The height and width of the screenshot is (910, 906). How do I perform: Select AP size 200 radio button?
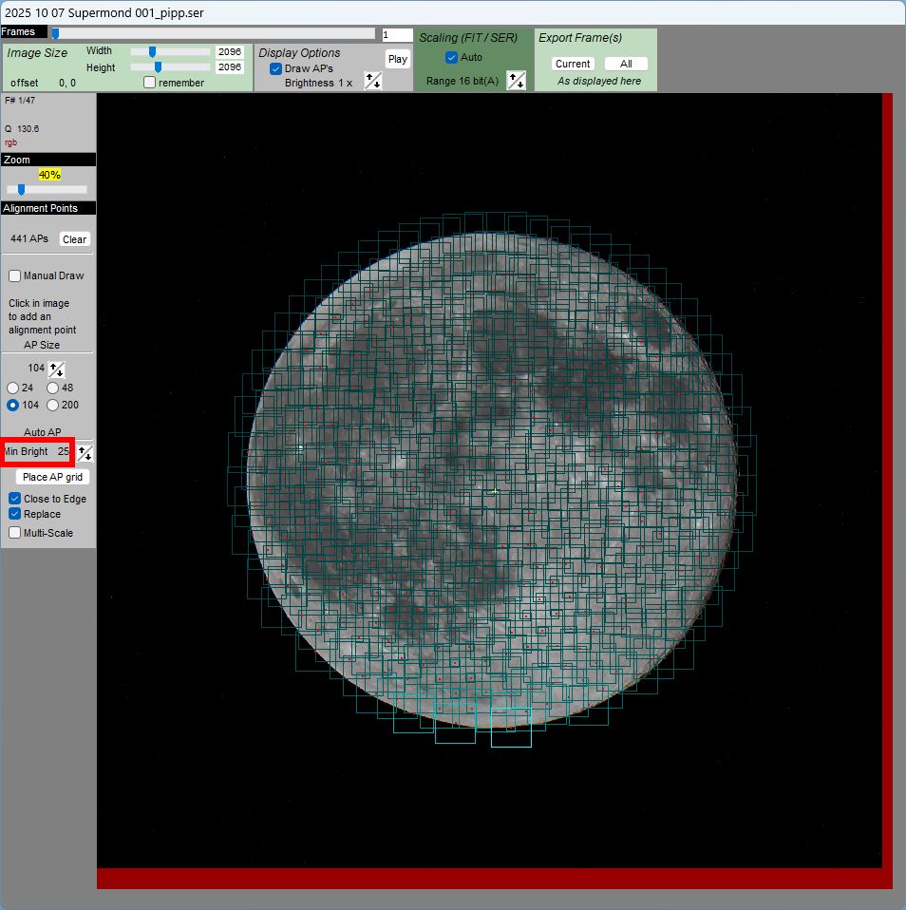tap(53, 405)
